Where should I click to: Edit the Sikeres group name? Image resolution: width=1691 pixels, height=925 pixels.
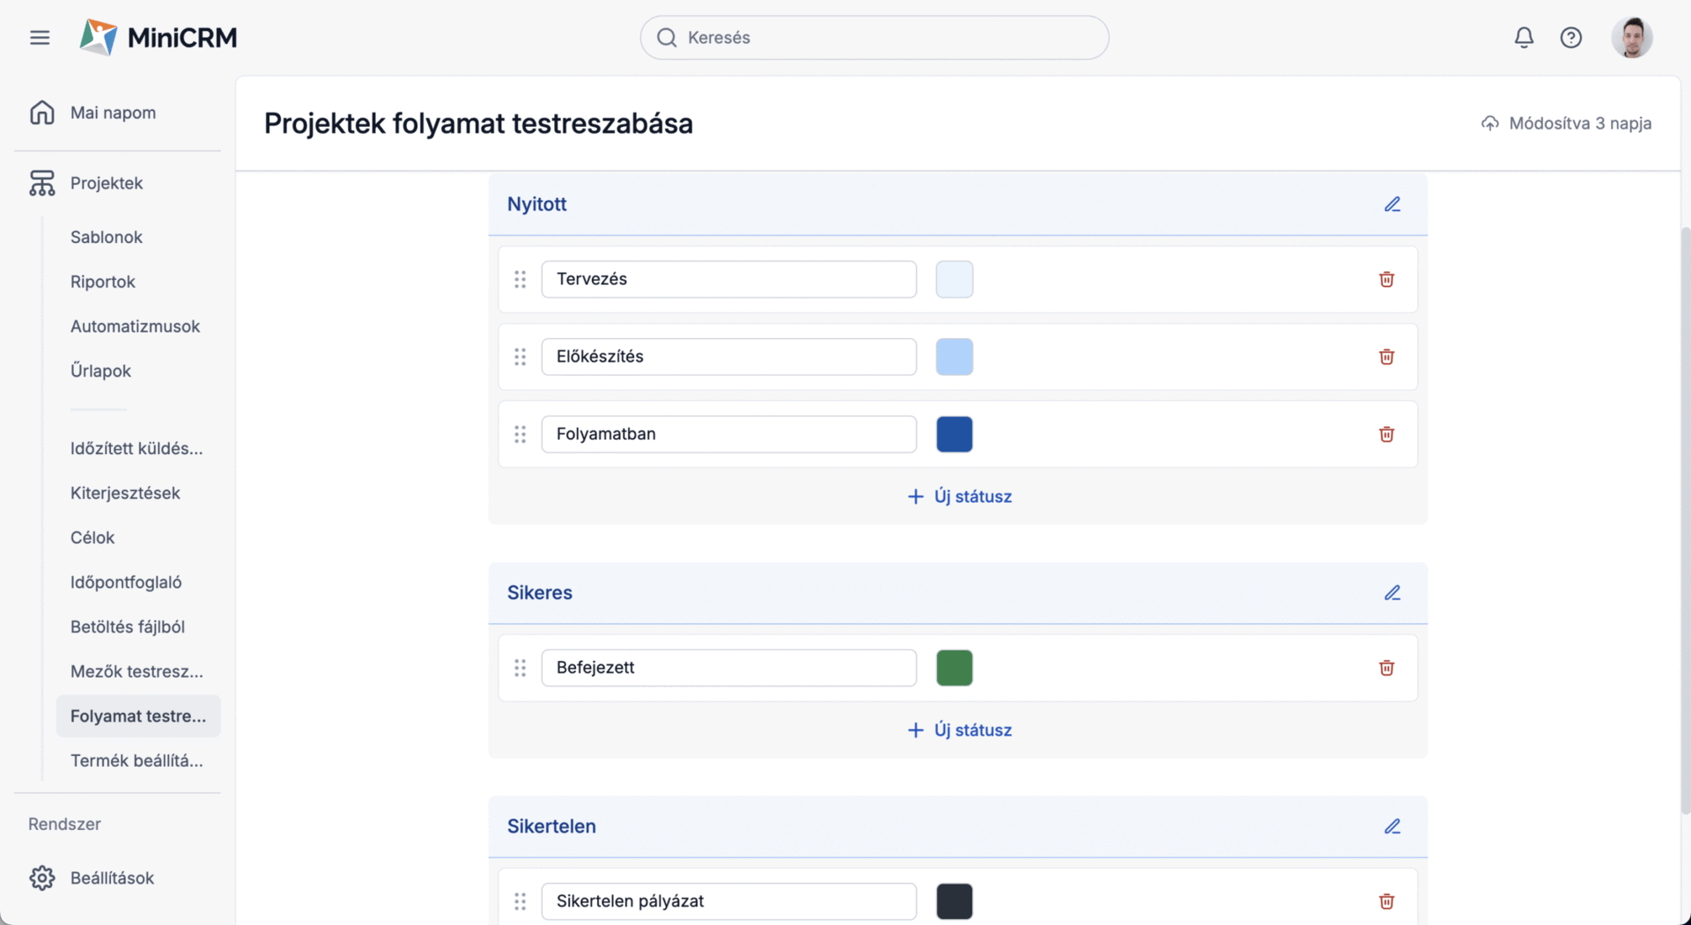coord(1392,593)
